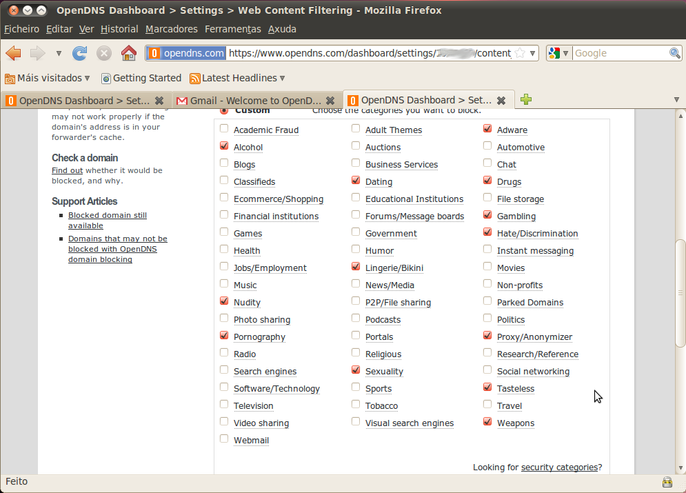Image resolution: width=686 pixels, height=493 pixels.
Task: Click the search magnifier icon
Action: tap(675, 53)
